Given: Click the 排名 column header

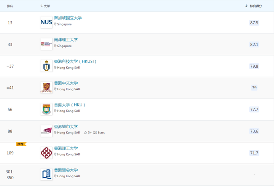Looking at the screenshot, I should pyautogui.click(x=10, y=6).
